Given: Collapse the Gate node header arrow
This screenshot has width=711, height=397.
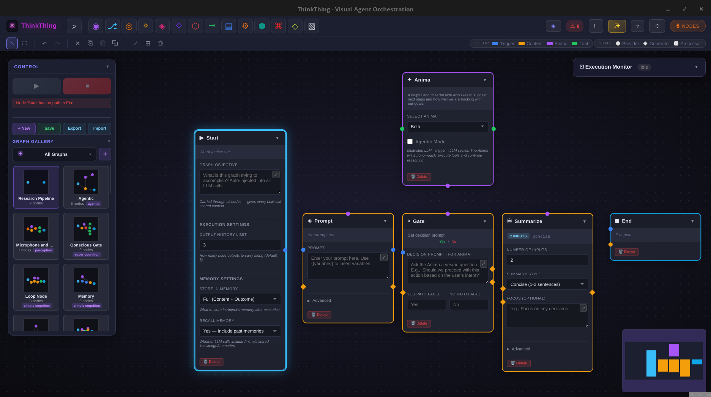Looking at the screenshot, I should click(x=485, y=221).
